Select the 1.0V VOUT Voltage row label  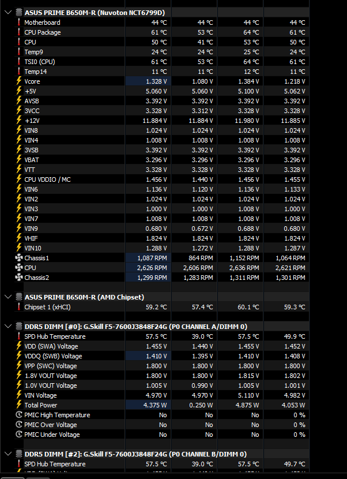point(50,385)
